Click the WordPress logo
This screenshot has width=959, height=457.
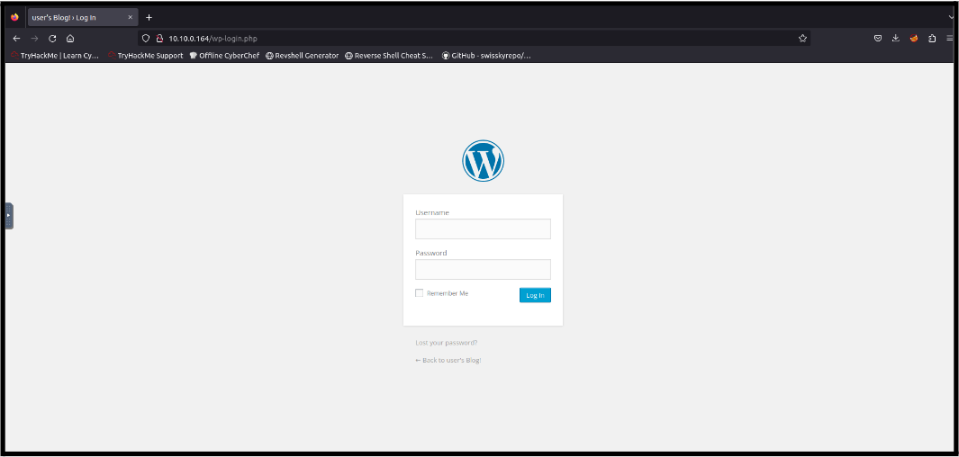click(x=483, y=161)
